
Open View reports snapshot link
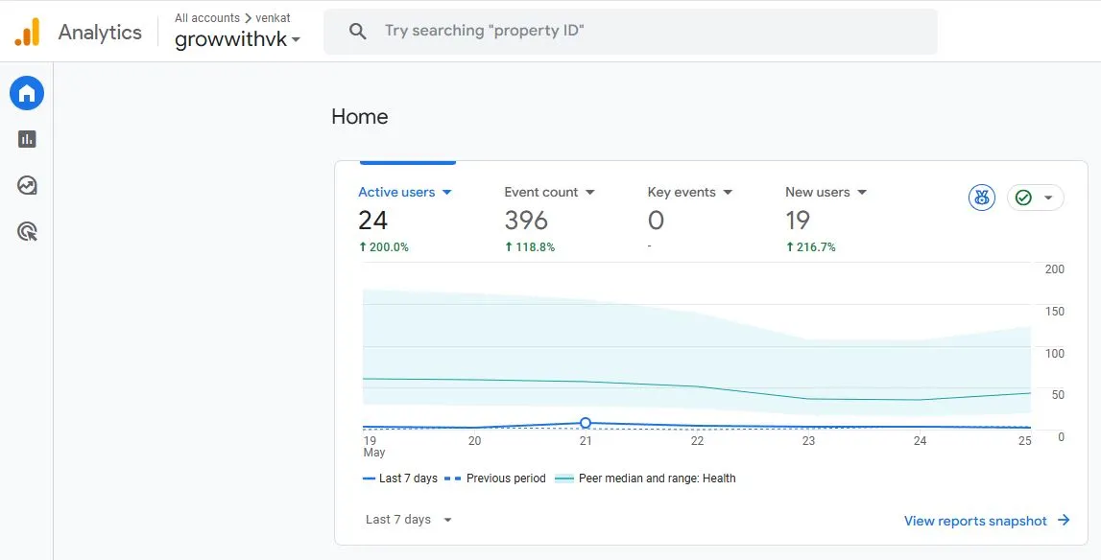(x=975, y=521)
